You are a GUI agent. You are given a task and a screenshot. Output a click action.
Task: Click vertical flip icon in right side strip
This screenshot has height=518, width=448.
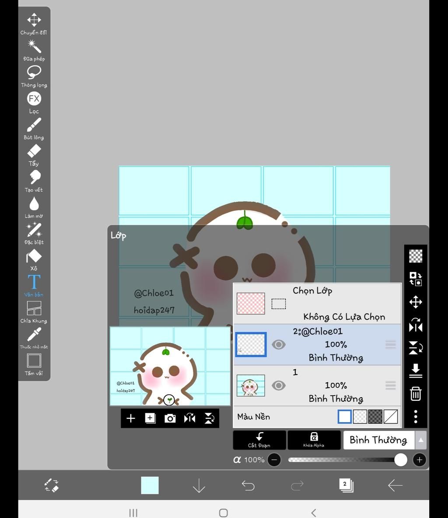pos(416,348)
